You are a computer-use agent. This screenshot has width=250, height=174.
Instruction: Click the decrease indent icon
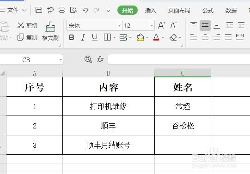tap(230, 25)
